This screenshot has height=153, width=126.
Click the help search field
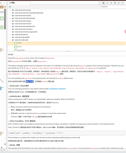click(x=113, y=7)
